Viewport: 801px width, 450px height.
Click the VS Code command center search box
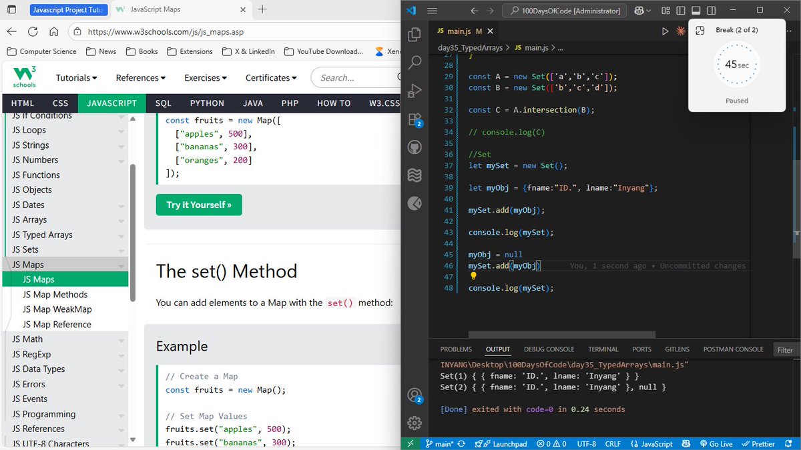pos(563,11)
